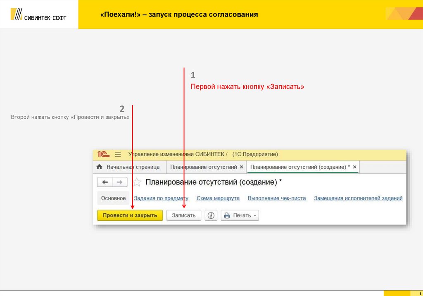Expand the Печать dropdown arrow
Viewport: 423px width, 296px height.
255,215
